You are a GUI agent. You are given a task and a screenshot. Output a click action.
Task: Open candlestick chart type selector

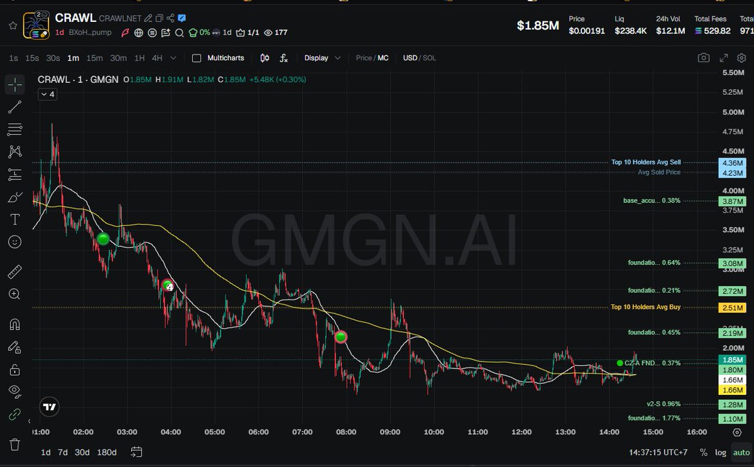265,58
